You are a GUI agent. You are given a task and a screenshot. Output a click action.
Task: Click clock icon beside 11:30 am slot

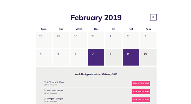(x=45, y=82)
